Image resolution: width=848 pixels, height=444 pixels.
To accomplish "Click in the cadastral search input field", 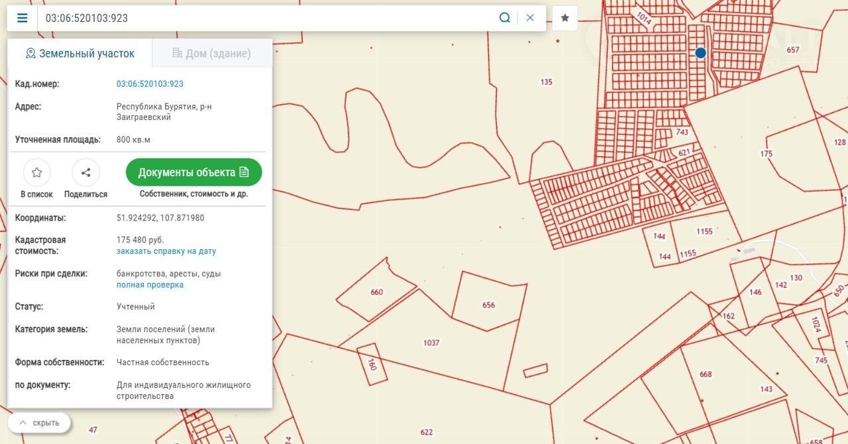I will click(265, 18).
